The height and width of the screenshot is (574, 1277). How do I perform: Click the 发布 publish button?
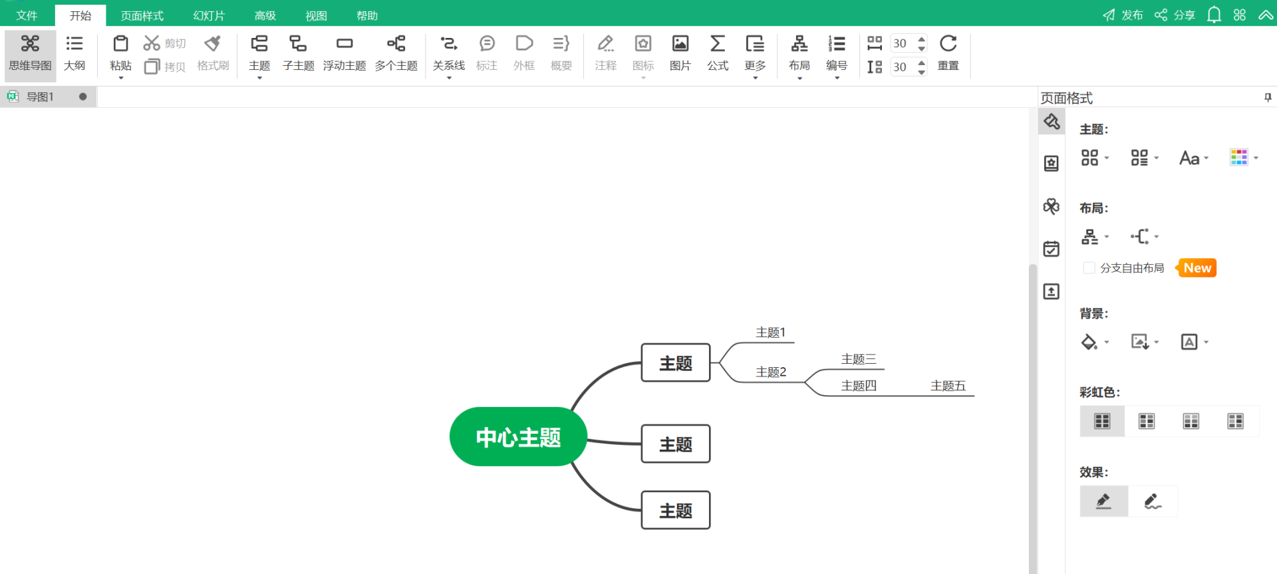(x=1123, y=15)
